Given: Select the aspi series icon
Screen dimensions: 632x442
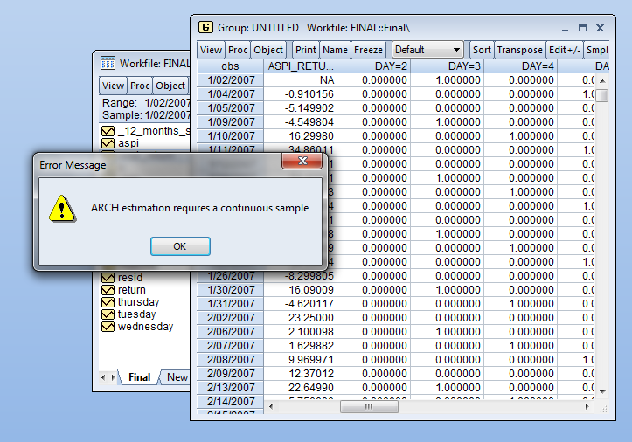Looking at the screenshot, I should pyautogui.click(x=108, y=143).
